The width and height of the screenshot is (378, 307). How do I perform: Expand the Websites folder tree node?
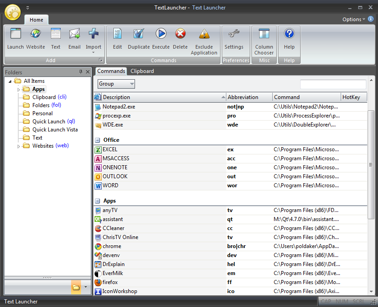(x=19, y=146)
